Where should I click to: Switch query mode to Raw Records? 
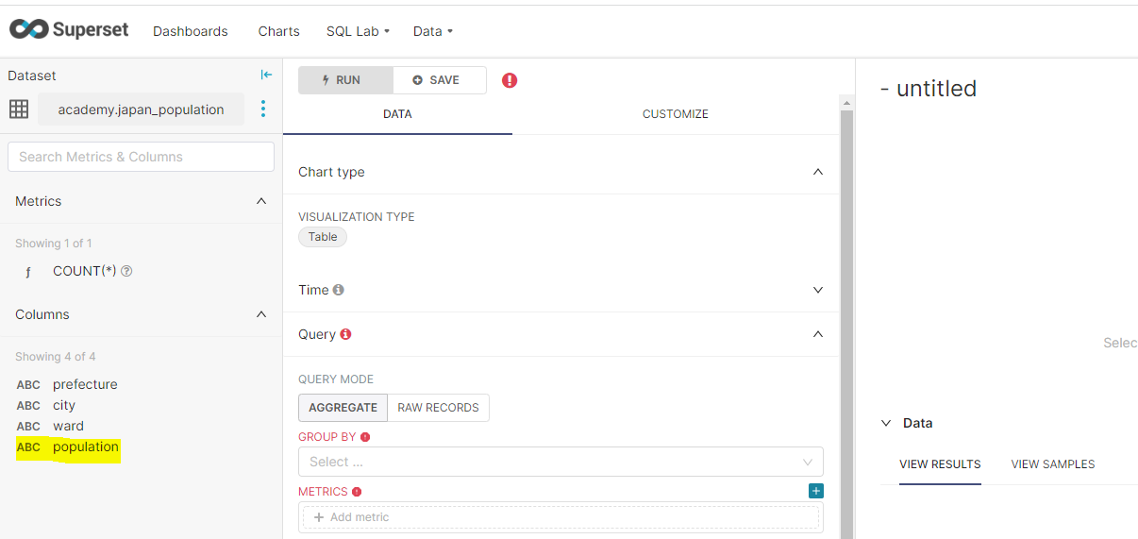tap(438, 408)
